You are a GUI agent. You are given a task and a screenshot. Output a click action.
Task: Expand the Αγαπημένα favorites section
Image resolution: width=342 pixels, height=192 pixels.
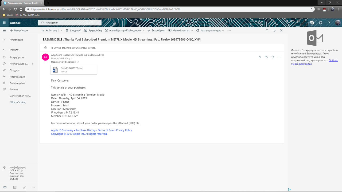4,39
